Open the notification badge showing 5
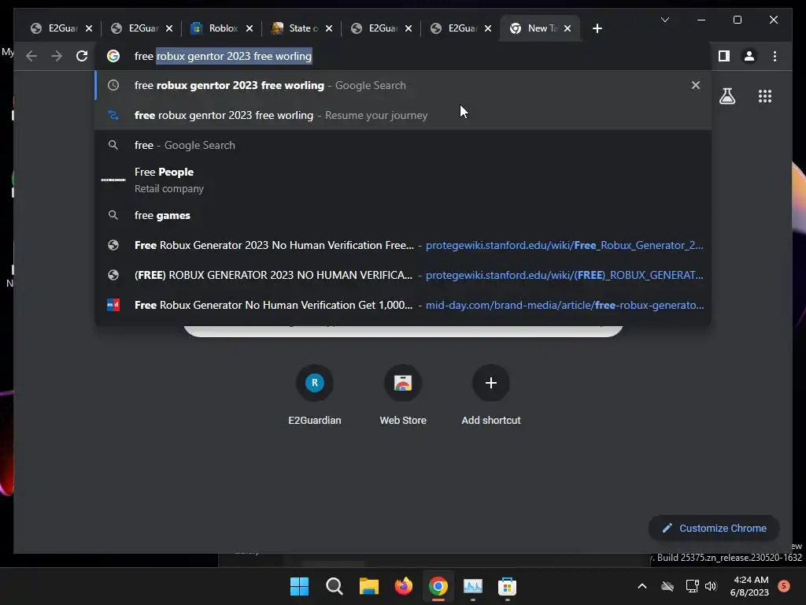806x605 pixels. 784,586
